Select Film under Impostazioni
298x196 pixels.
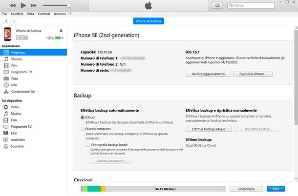point(14,65)
